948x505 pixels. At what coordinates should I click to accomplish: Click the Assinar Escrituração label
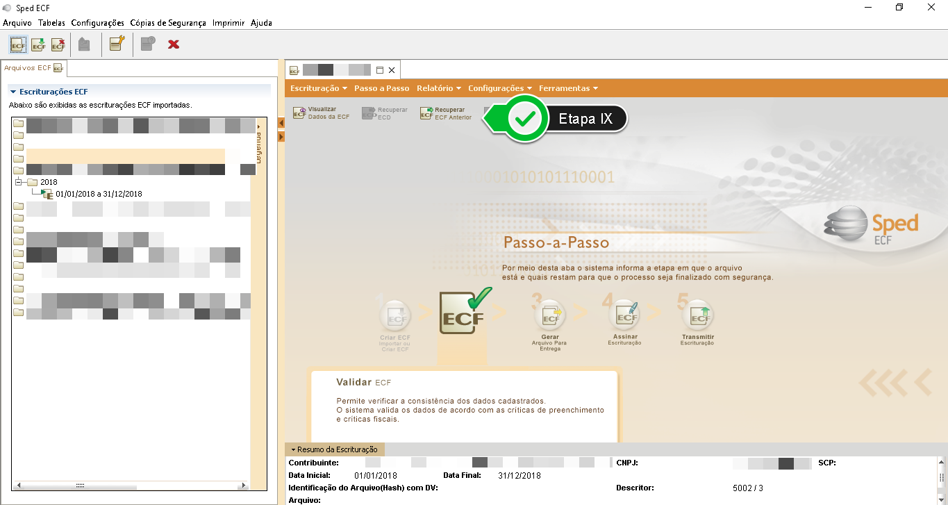[x=624, y=340]
